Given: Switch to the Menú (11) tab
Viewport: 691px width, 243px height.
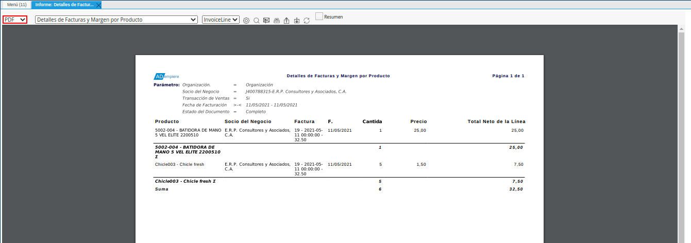Looking at the screenshot, I should click(16, 5).
